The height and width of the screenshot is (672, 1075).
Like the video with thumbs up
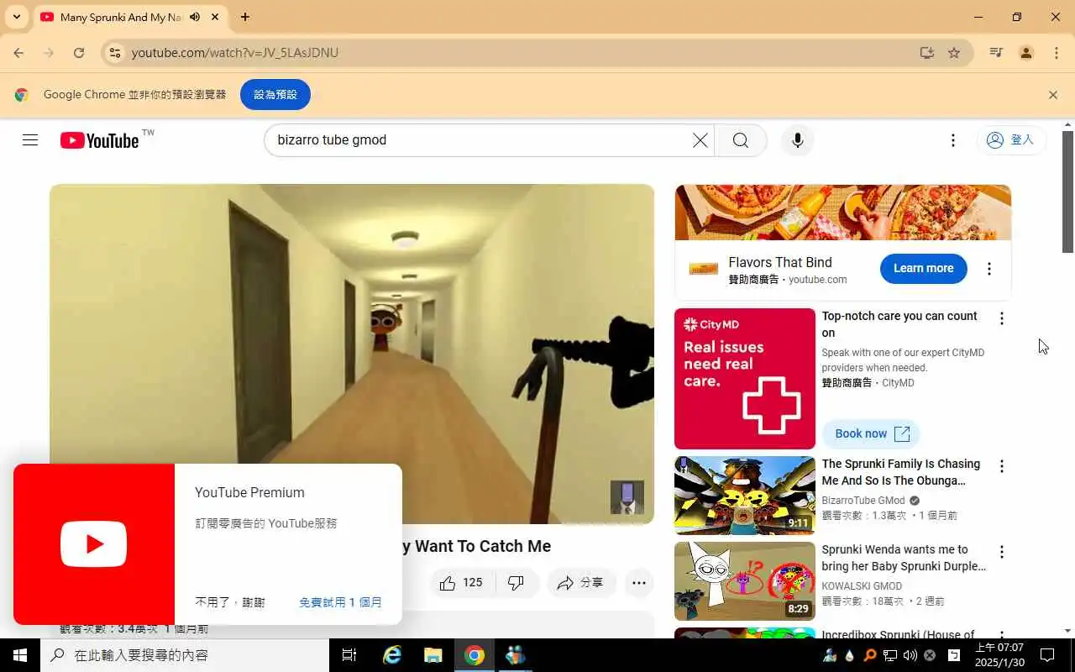(461, 582)
